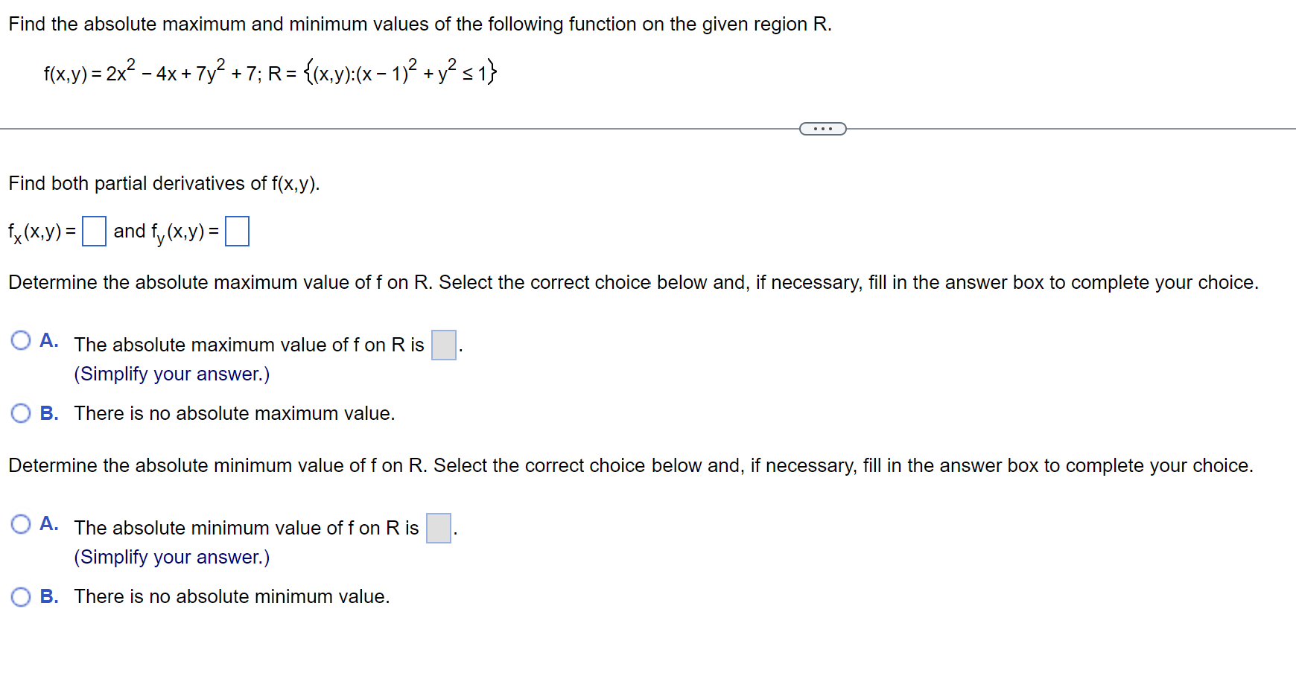Click the maximum answer entry field beside choice A
Screen dimensions: 1296x673
pos(443,345)
